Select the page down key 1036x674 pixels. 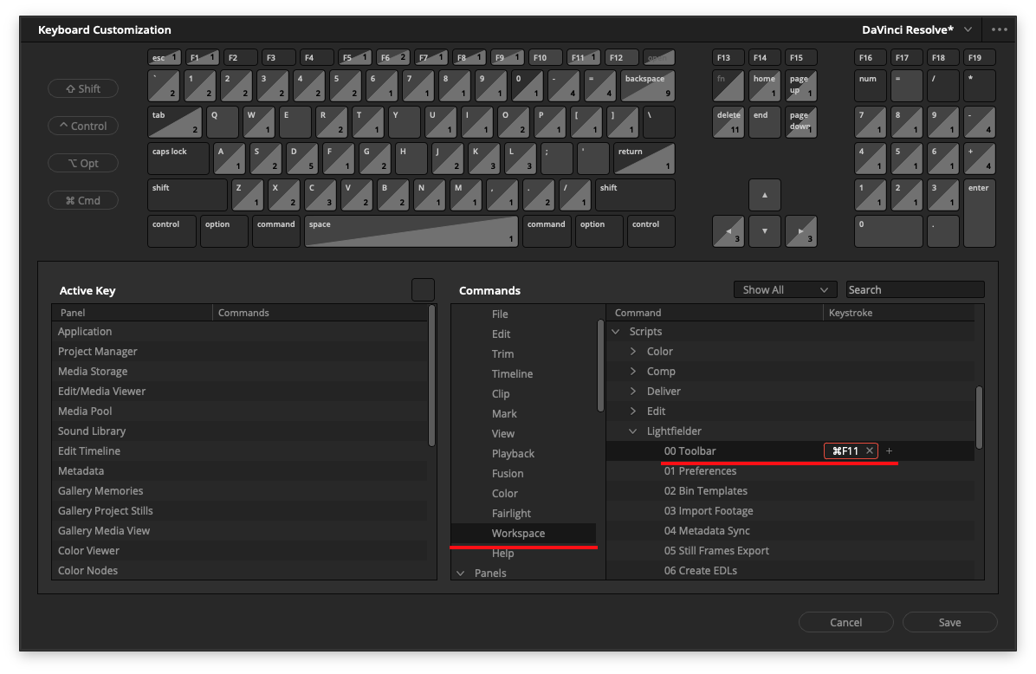[800, 122]
